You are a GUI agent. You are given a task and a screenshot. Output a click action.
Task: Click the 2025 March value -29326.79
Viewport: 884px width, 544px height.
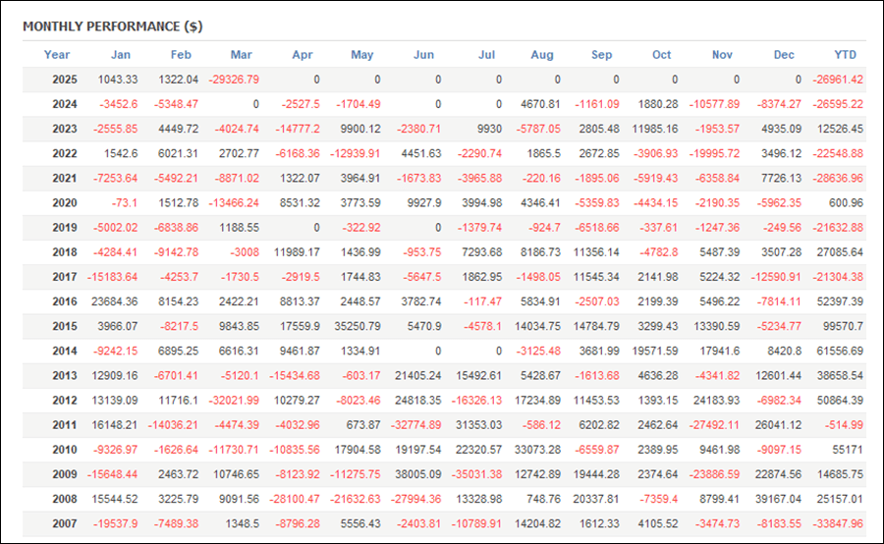click(x=234, y=80)
